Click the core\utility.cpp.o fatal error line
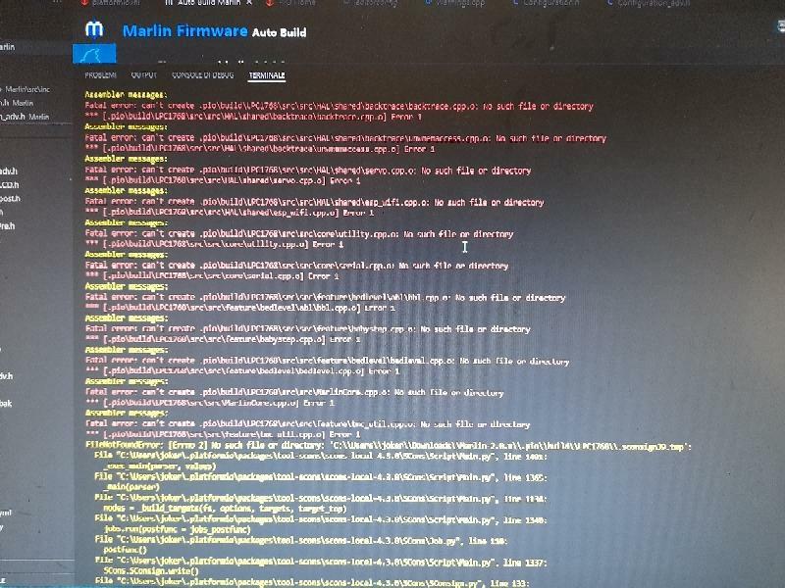 point(299,233)
